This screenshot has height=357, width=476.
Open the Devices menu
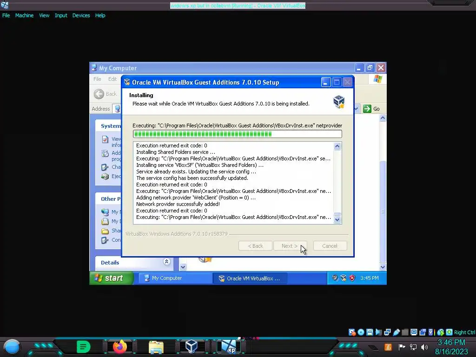tap(81, 15)
